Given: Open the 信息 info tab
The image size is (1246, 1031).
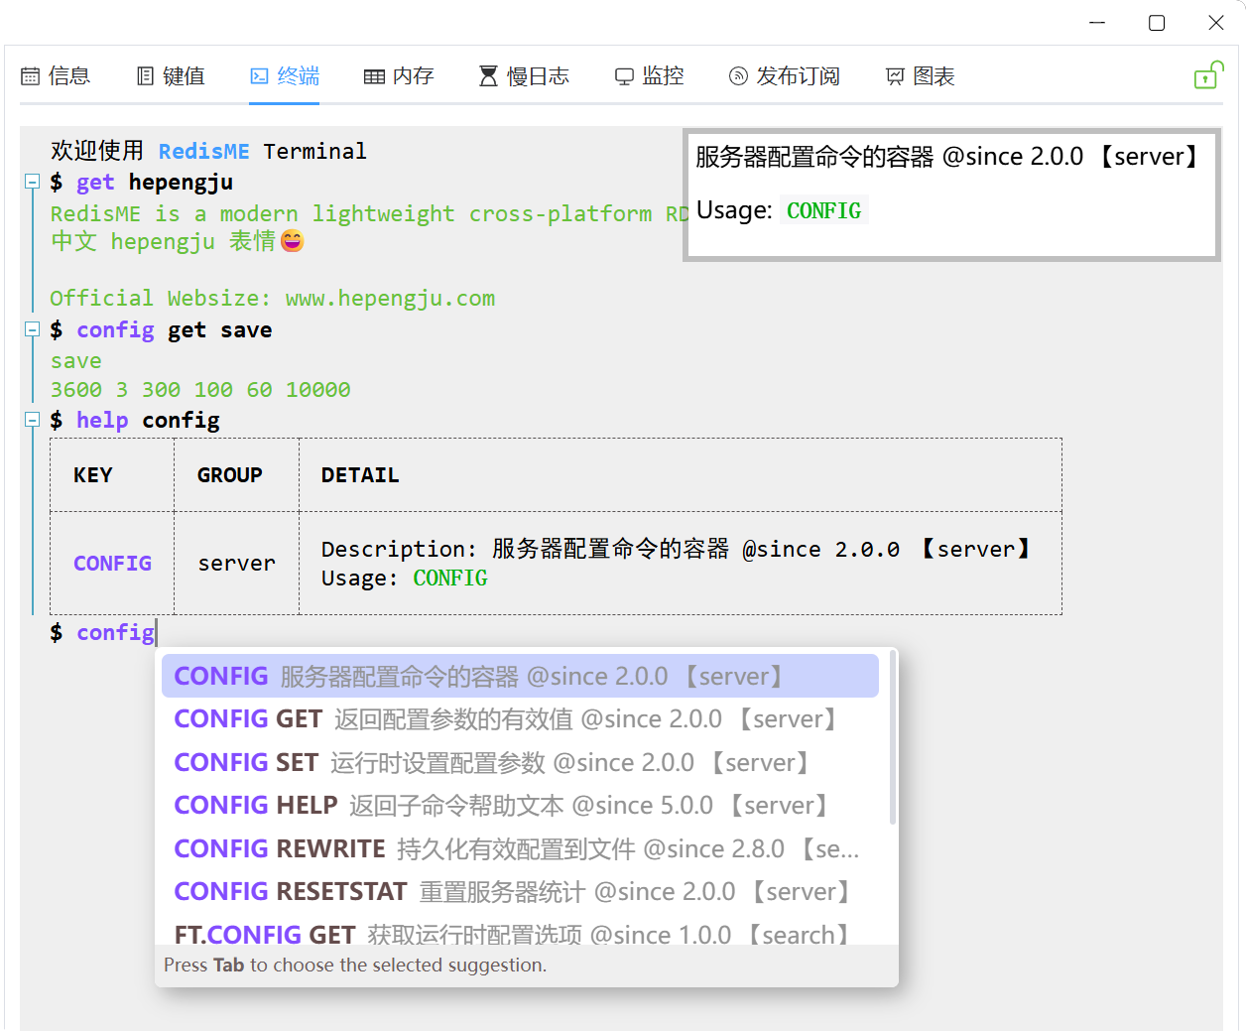Looking at the screenshot, I should (56, 76).
